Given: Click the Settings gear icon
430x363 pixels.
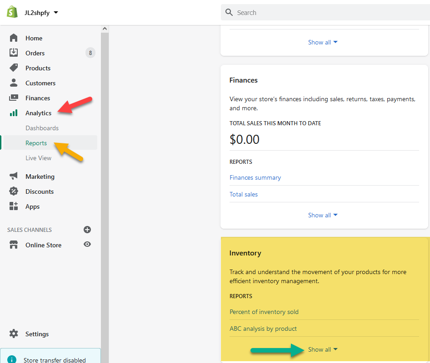Looking at the screenshot, I should [14, 334].
